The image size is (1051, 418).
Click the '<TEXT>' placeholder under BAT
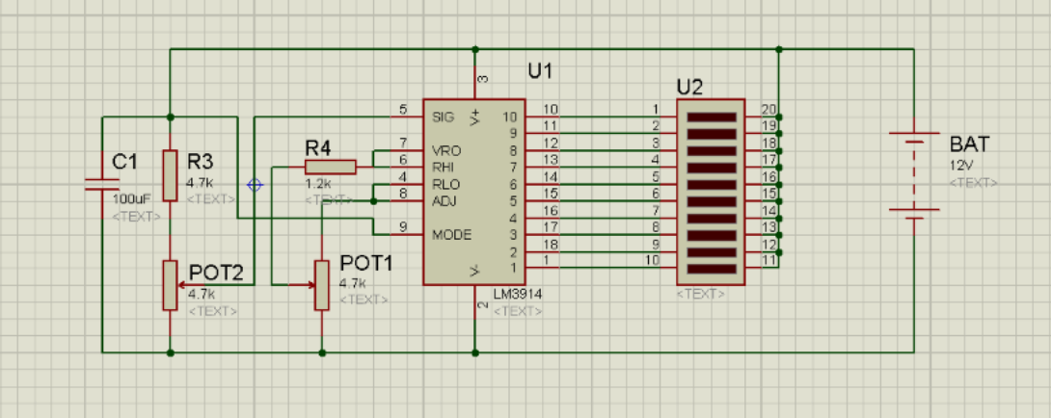tap(974, 182)
